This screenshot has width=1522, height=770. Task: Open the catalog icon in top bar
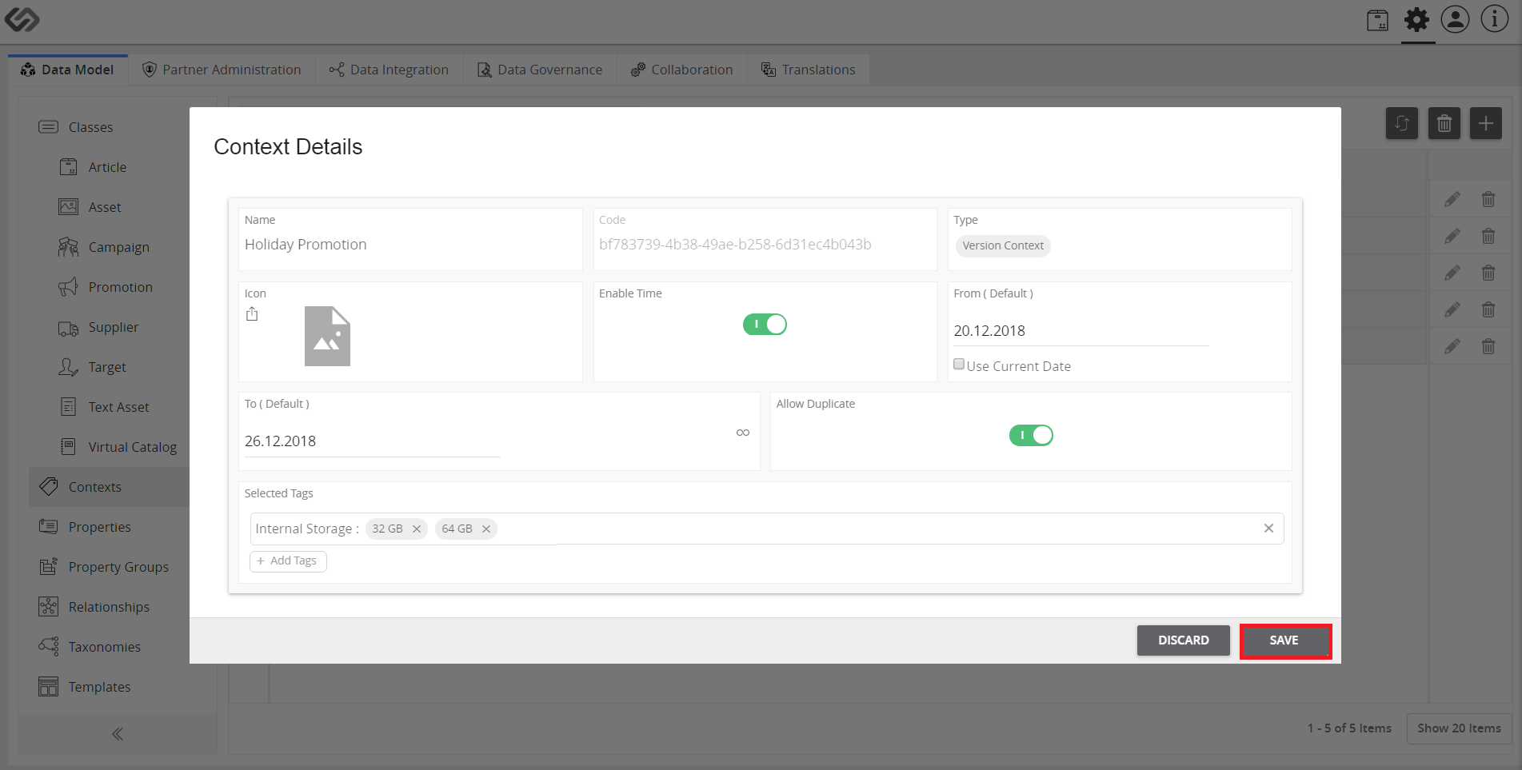coord(1377,20)
